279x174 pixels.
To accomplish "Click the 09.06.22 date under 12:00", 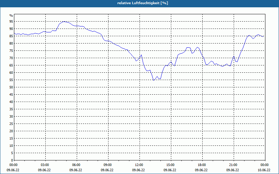I will pos(138,170).
